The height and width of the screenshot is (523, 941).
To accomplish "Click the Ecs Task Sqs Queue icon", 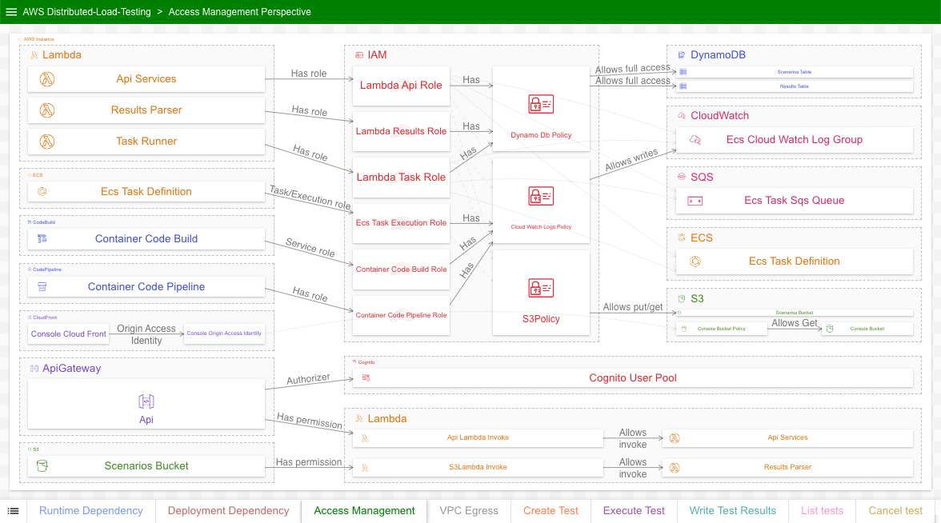I will tap(695, 201).
